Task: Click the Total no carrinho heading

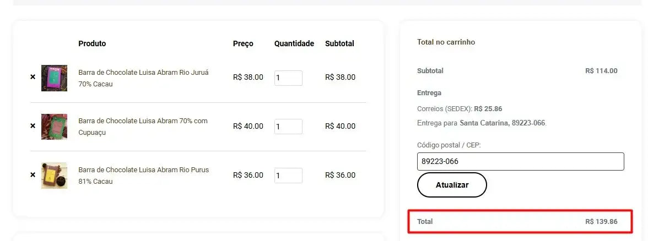Action: [x=446, y=42]
